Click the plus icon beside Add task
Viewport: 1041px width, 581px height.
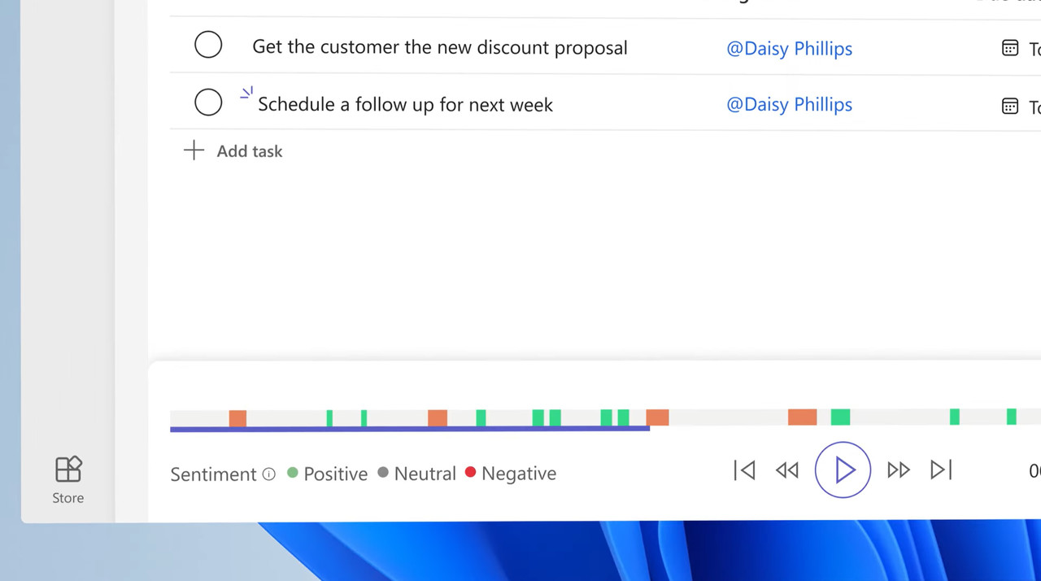point(194,151)
